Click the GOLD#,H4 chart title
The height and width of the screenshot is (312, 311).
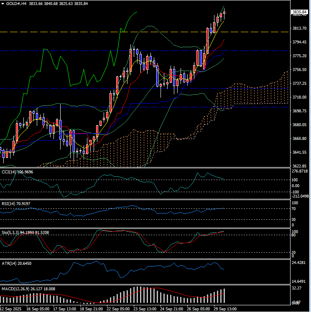(17, 3)
